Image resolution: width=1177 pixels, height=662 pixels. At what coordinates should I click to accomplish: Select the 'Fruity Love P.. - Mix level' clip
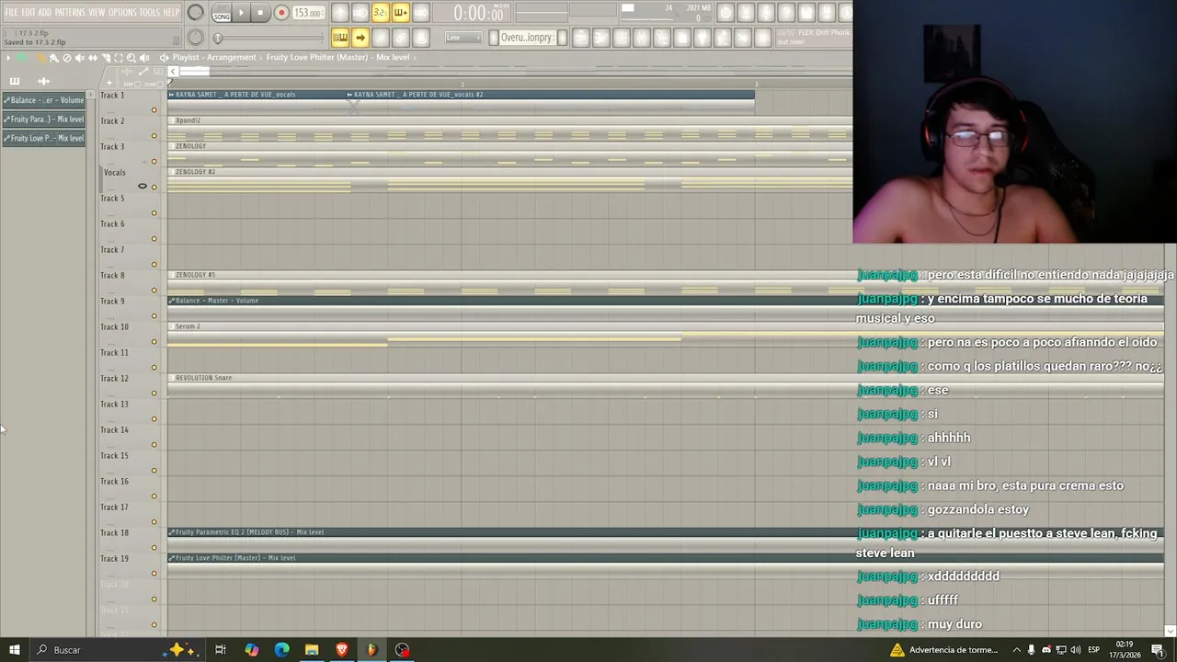[43, 138]
